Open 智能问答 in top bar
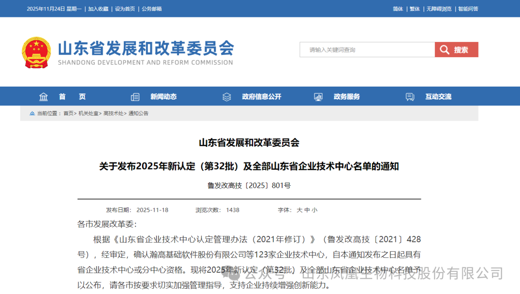The image size is (520, 294). point(468,9)
